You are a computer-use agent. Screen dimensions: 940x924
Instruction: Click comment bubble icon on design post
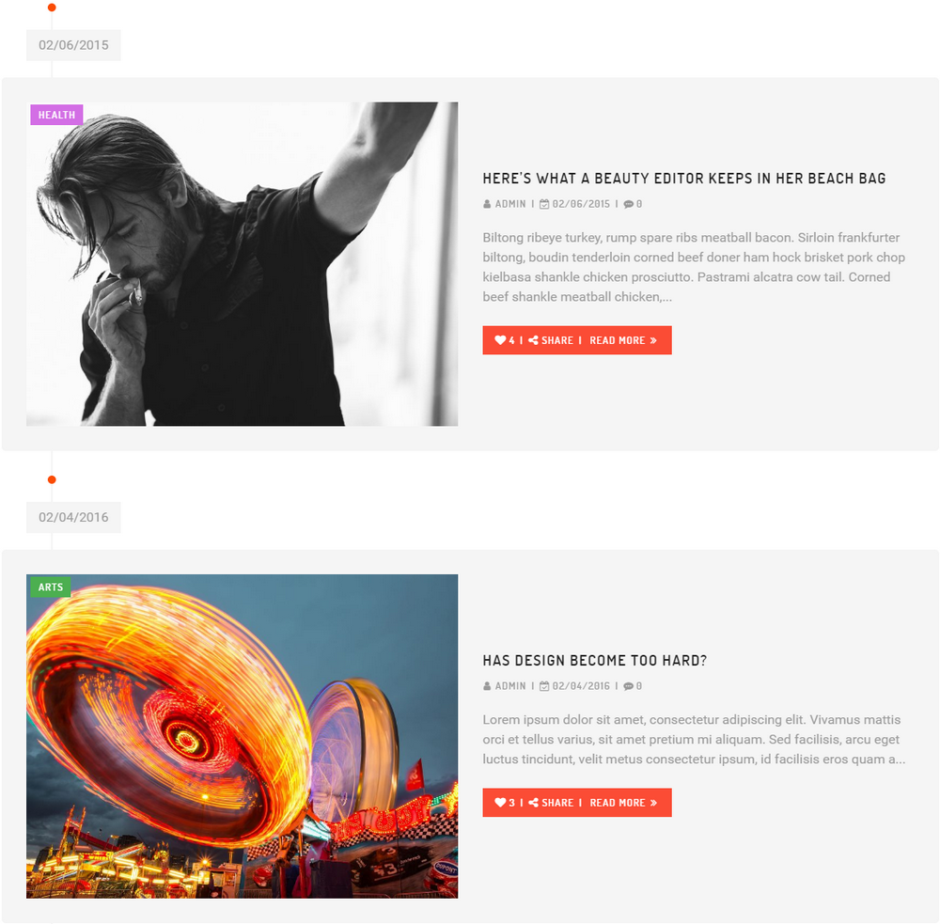628,686
